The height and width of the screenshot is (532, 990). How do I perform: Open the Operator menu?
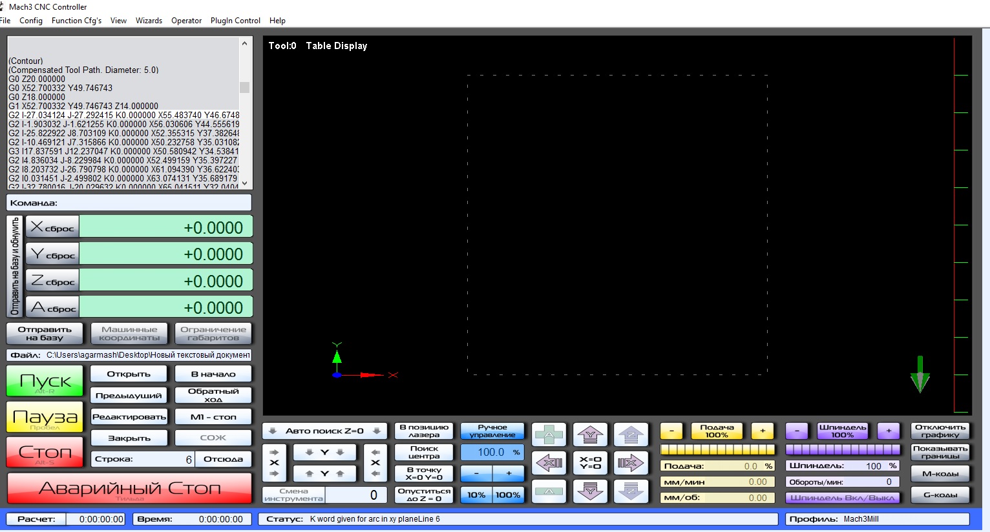click(186, 21)
